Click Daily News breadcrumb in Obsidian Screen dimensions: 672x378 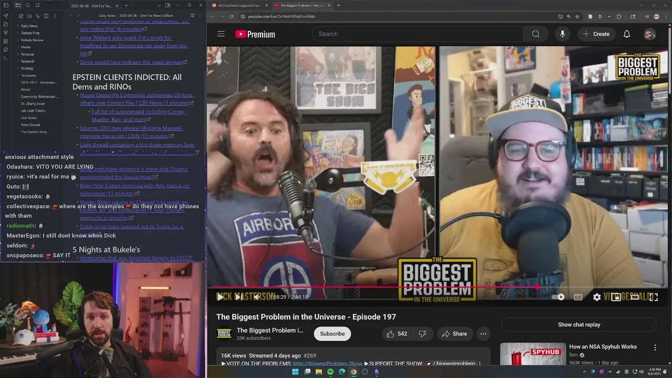tap(107, 16)
